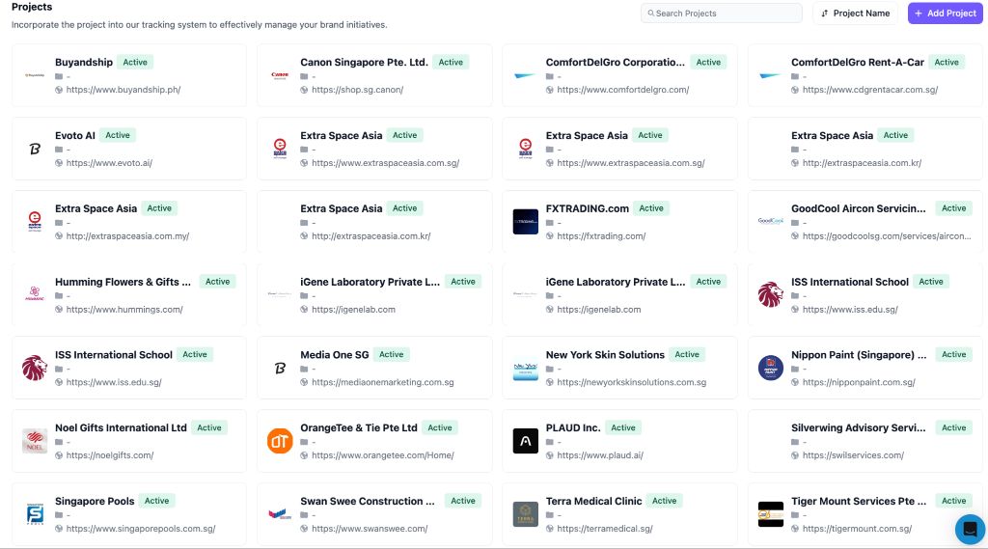
Task: Open the Noel Gifts International Ltd title
Action: click(x=121, y=427)
